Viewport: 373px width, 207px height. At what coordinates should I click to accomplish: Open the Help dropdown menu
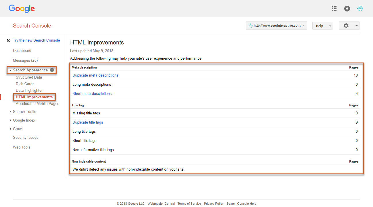pyautogui.click(x=322, y=26)
